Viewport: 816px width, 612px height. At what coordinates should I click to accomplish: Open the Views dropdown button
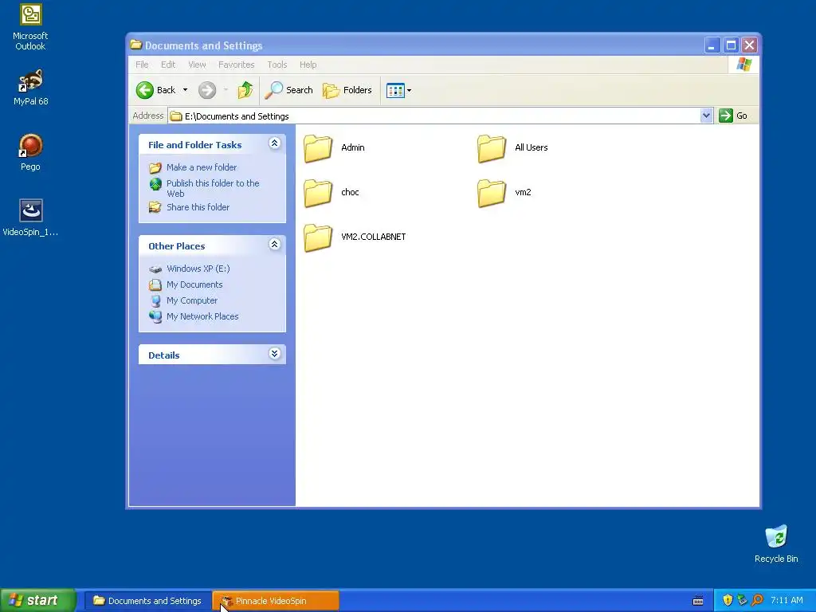[398, 90]
